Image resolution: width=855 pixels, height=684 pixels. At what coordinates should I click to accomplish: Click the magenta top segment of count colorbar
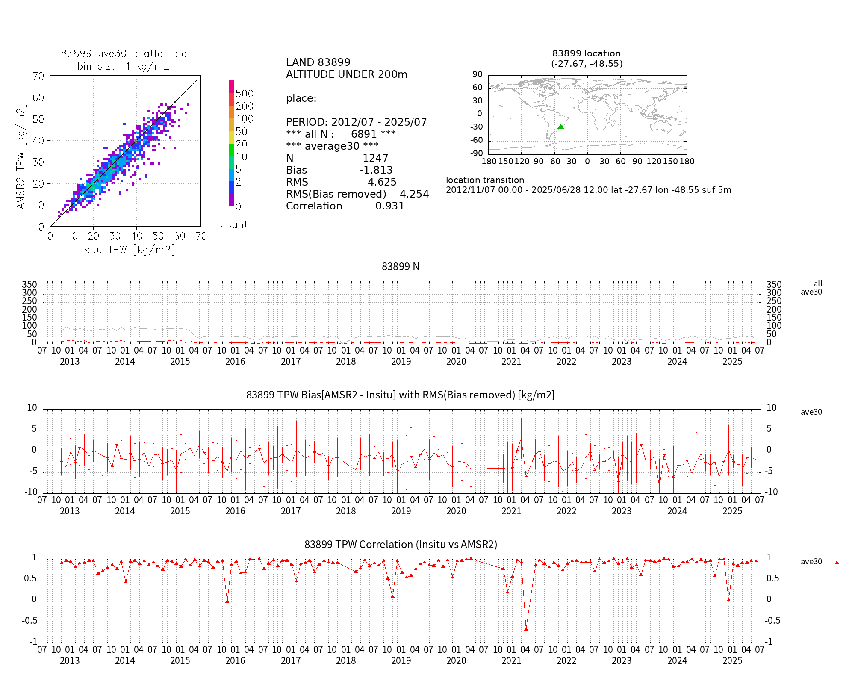(x=231, y=87)
